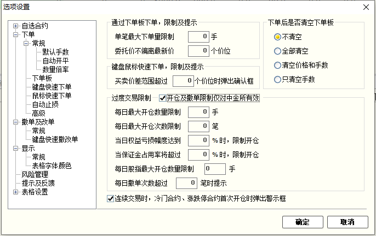Click the 确定 button

click(303, 222)
